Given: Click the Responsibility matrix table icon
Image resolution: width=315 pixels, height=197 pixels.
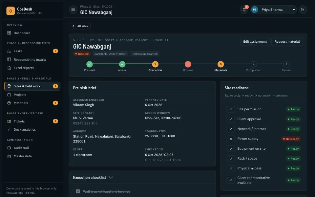Looking at the screenshot, I should point(9,59).
